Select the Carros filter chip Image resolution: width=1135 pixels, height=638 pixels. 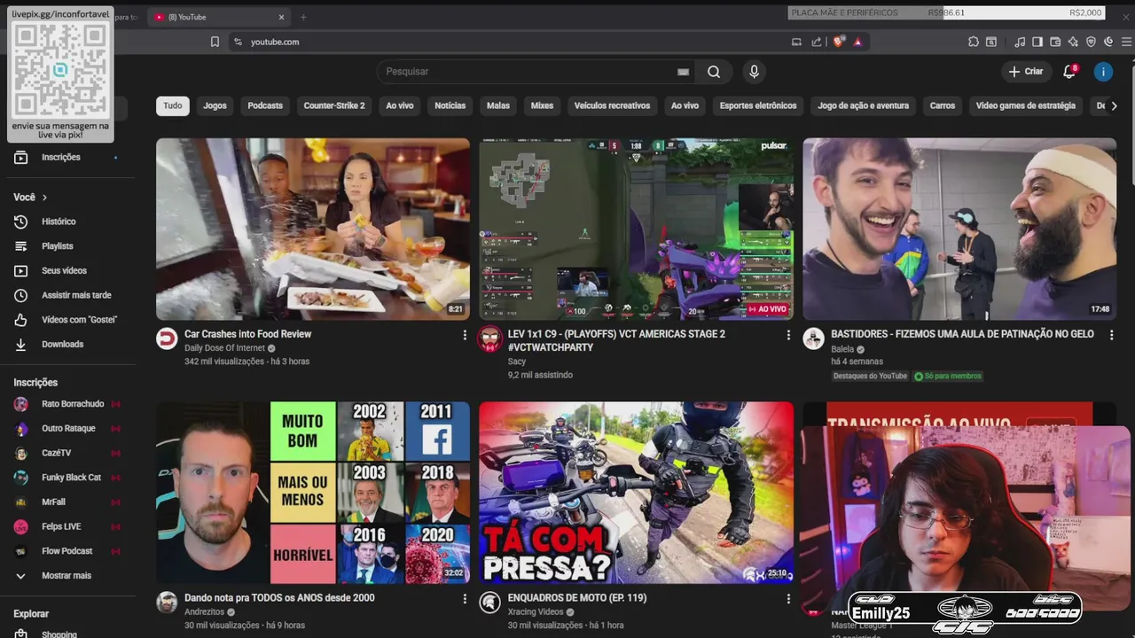943,105
